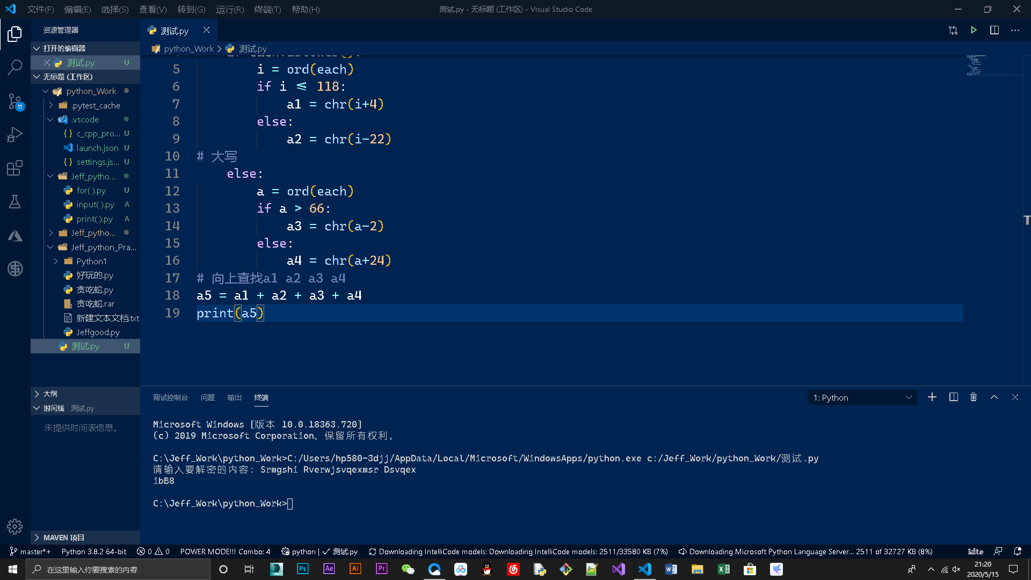The height and width of the screenshot is (580, 1031).
Task: Open the Search view in activity bar
Action: coord(15,67)
